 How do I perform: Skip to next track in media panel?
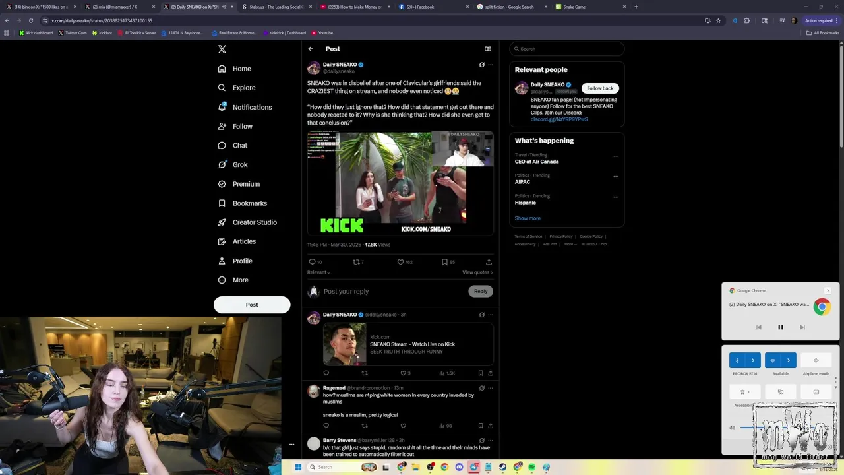(802, 327)
